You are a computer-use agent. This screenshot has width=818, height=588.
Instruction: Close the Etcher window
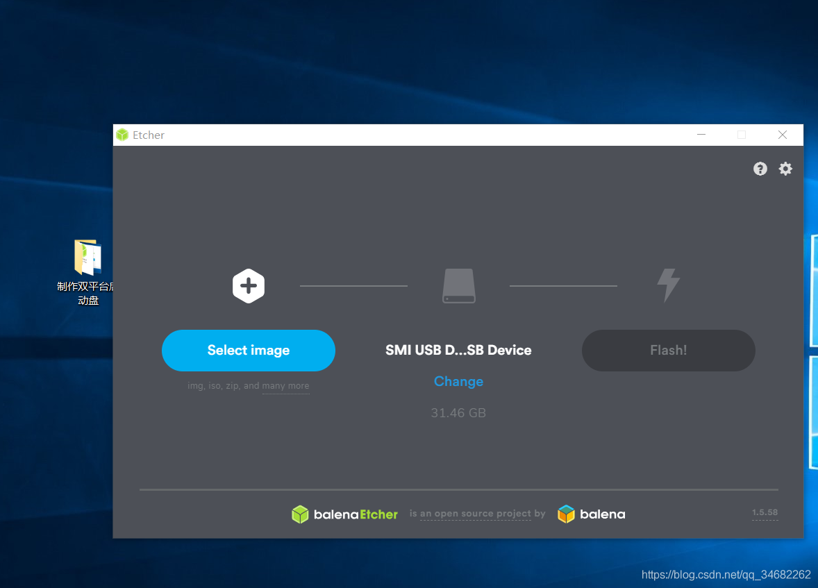coord(783,135)
